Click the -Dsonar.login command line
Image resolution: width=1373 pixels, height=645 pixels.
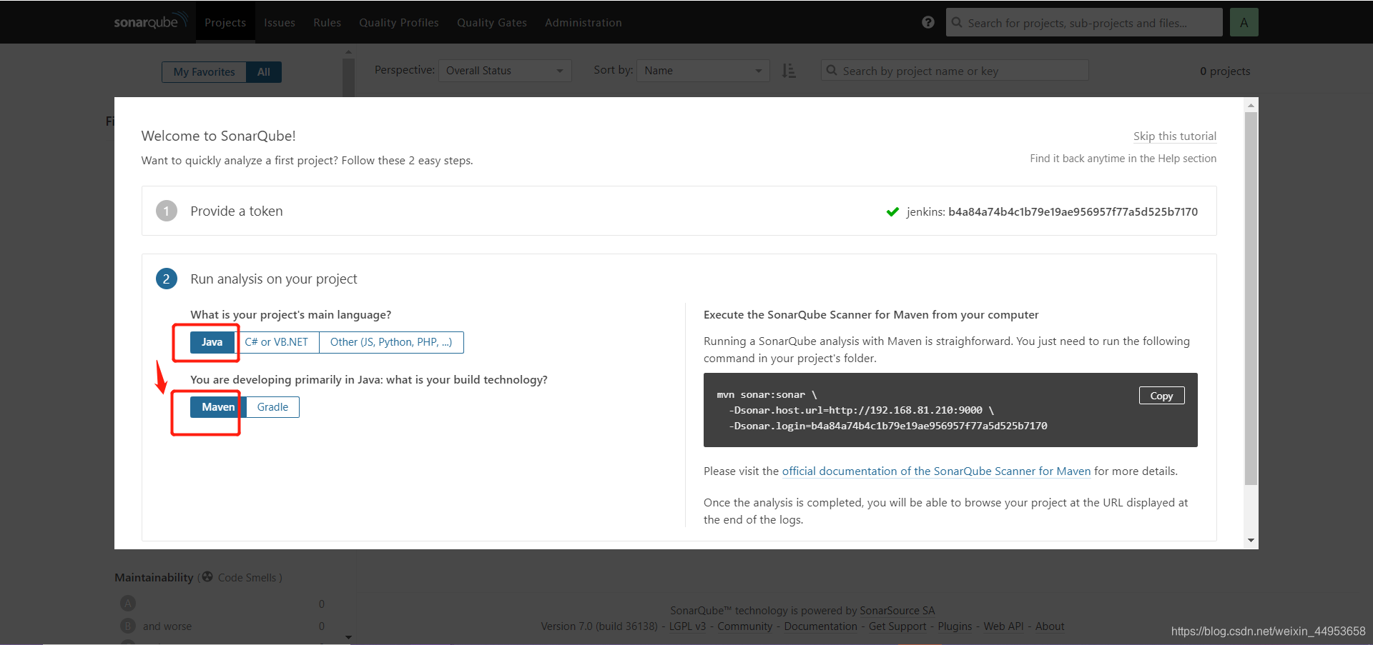coord(888,426)
